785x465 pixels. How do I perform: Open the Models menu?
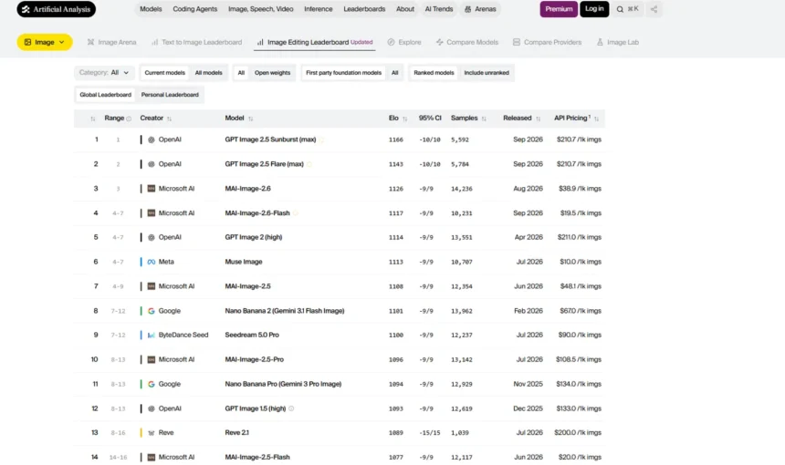[x=151, y=9]
